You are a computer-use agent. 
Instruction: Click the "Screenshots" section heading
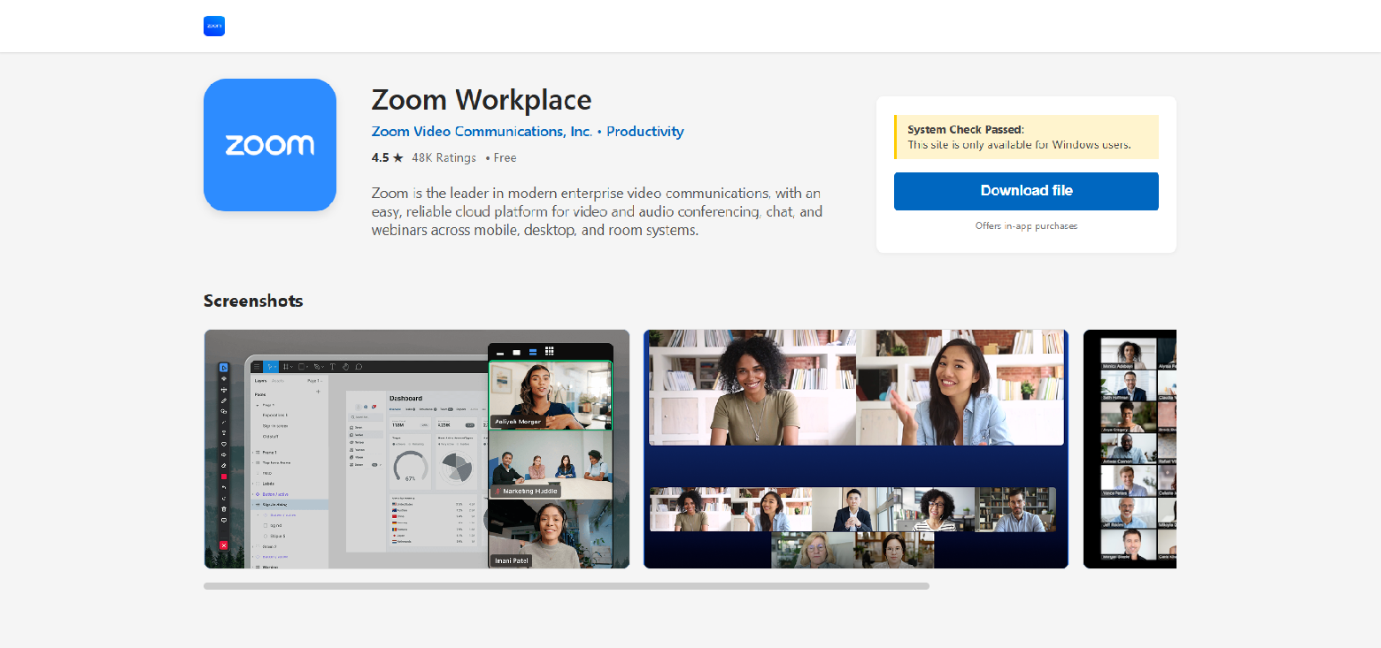coord(253,301)
